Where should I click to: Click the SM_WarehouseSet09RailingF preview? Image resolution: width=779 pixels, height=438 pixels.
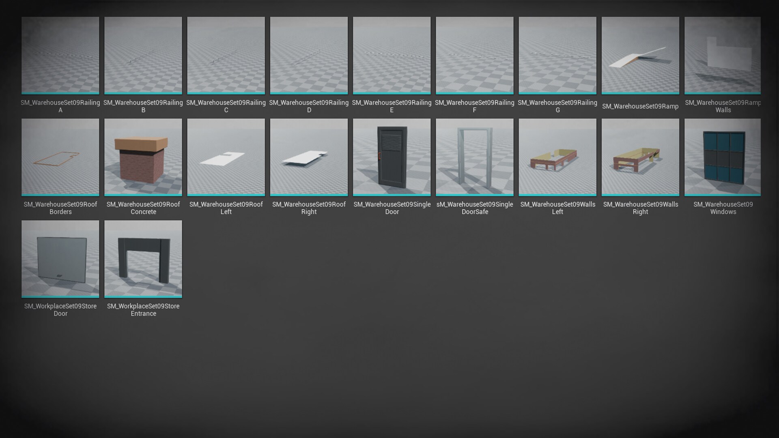pyautogui.click(x=474, y=56)
